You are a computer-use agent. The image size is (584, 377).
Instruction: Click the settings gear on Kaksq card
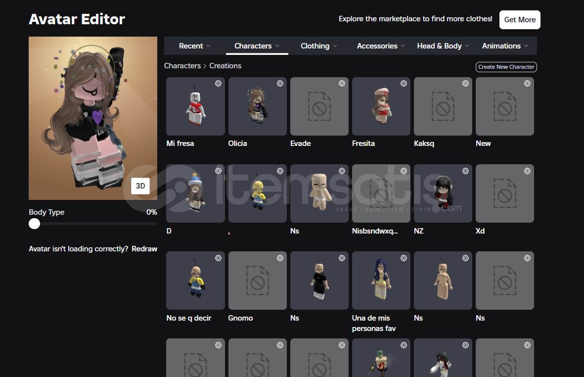pyautogui.click(x=465, y=84)
